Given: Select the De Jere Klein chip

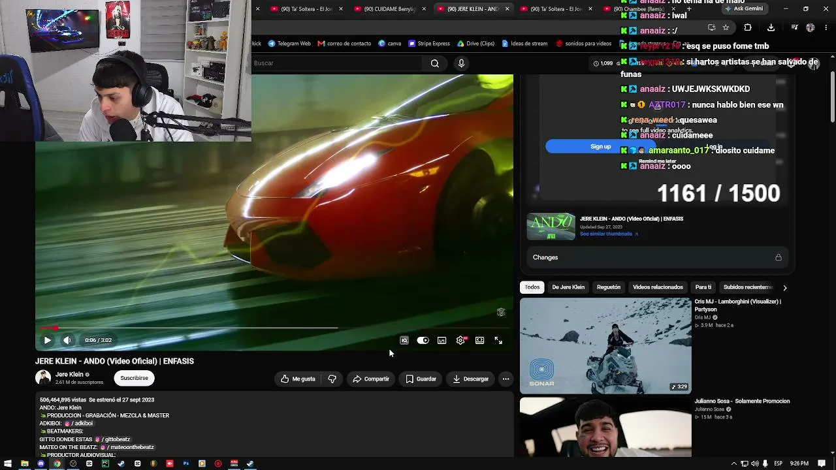Looking at the screenshot, I should (x=568, y=287).
